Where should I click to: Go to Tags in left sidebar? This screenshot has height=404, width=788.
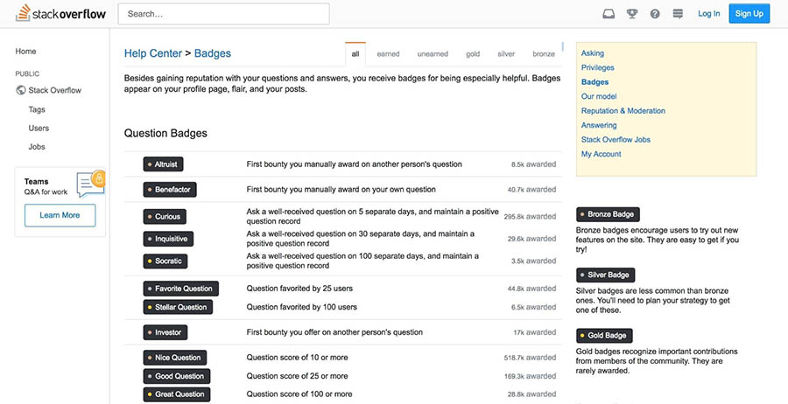37,109
